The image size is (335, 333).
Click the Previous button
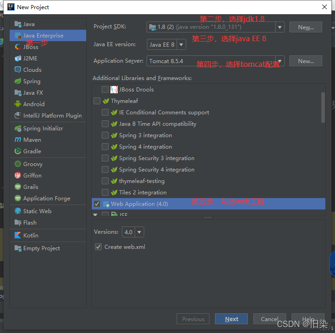point(193,319)
